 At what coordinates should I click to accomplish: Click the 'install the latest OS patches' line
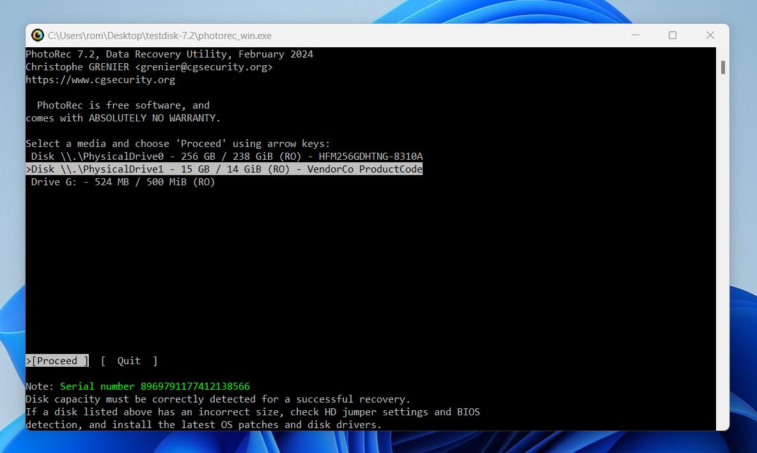204,424
